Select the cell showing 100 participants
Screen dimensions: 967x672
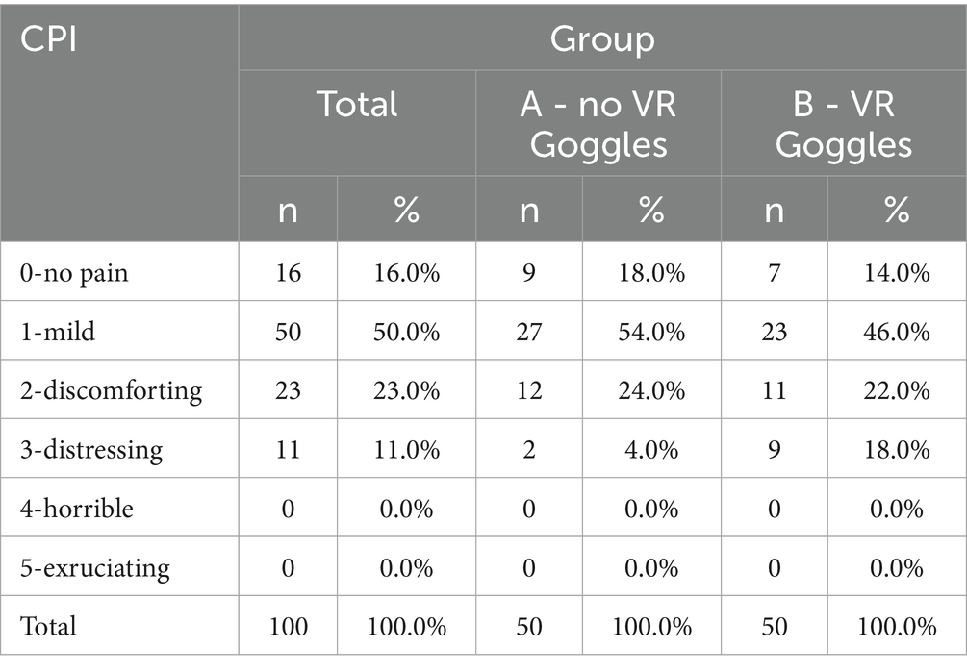(288, 627)
